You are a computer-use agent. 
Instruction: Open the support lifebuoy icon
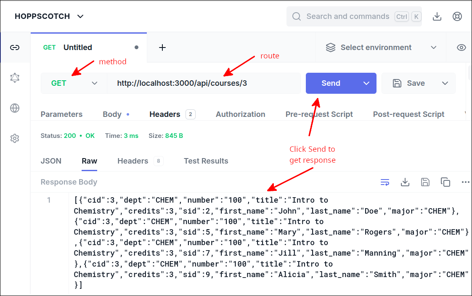point(457,16)
